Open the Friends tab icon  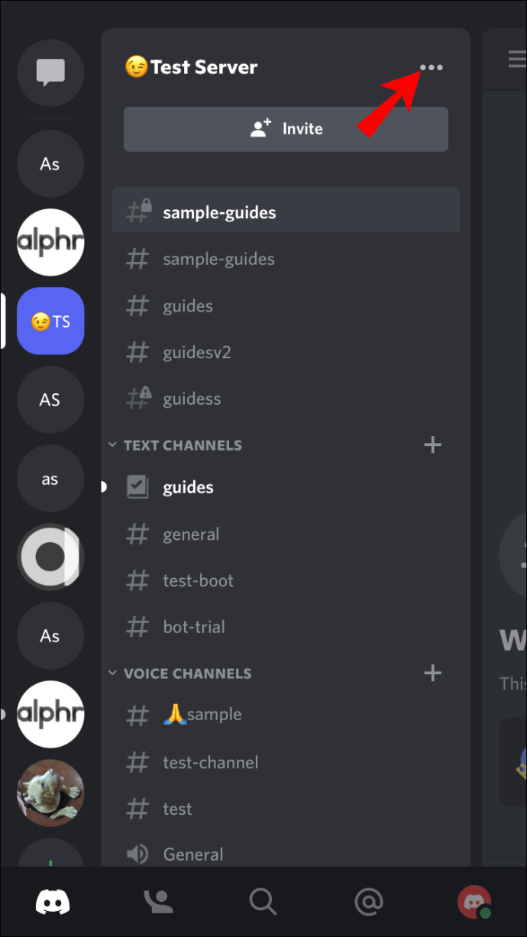tap(158, 902)
